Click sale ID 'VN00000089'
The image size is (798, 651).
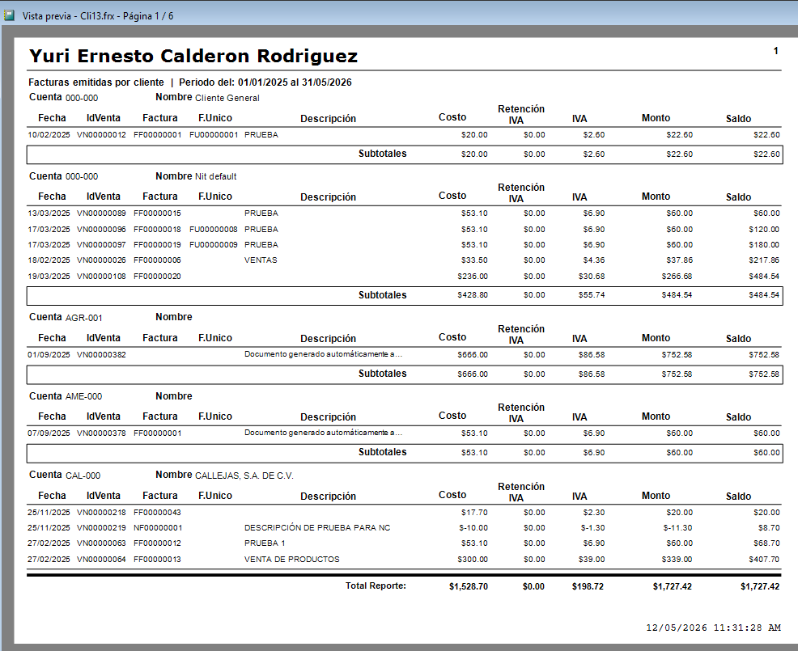(101, 213)
